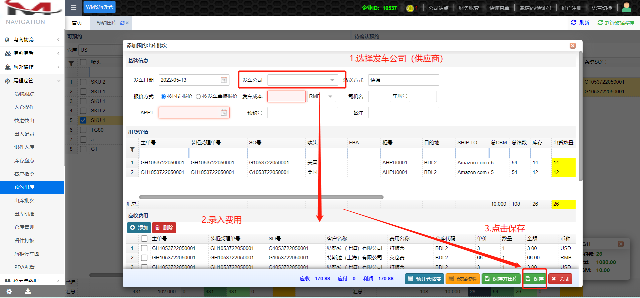Open the RMB currency dropdown
Viewport: 640px width, 298px height.
[x=330, y=97]
